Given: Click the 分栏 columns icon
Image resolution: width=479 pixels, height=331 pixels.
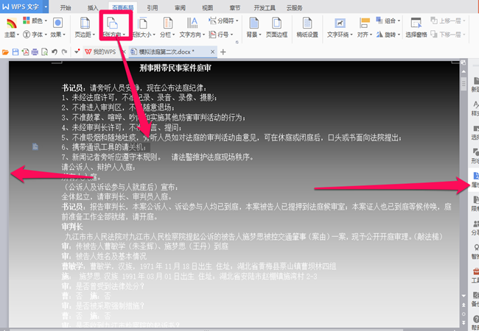Looking at the screenshot, I should pyautogui.click(x=167, y=23).
